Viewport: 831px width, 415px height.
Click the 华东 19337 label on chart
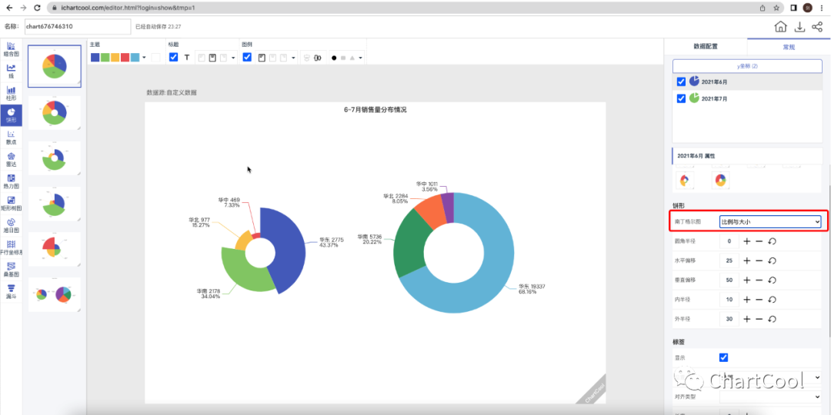(x=532, y=288)
